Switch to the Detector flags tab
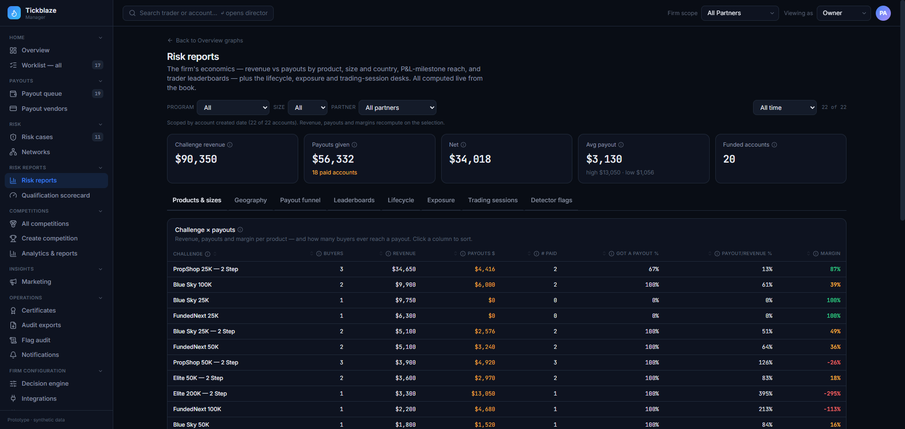The width and height of the screenshot is (905, 429). [552, 200]
